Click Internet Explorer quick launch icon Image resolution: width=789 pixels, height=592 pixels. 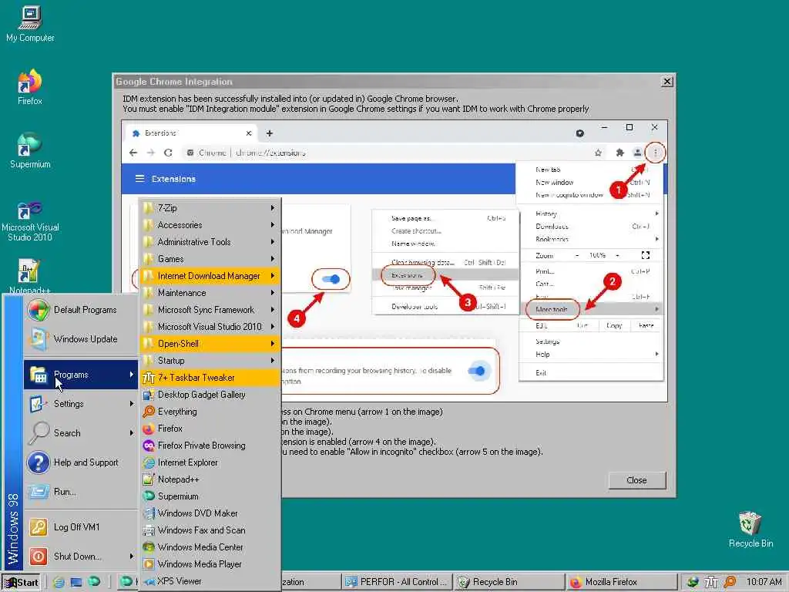pos(59,583)
